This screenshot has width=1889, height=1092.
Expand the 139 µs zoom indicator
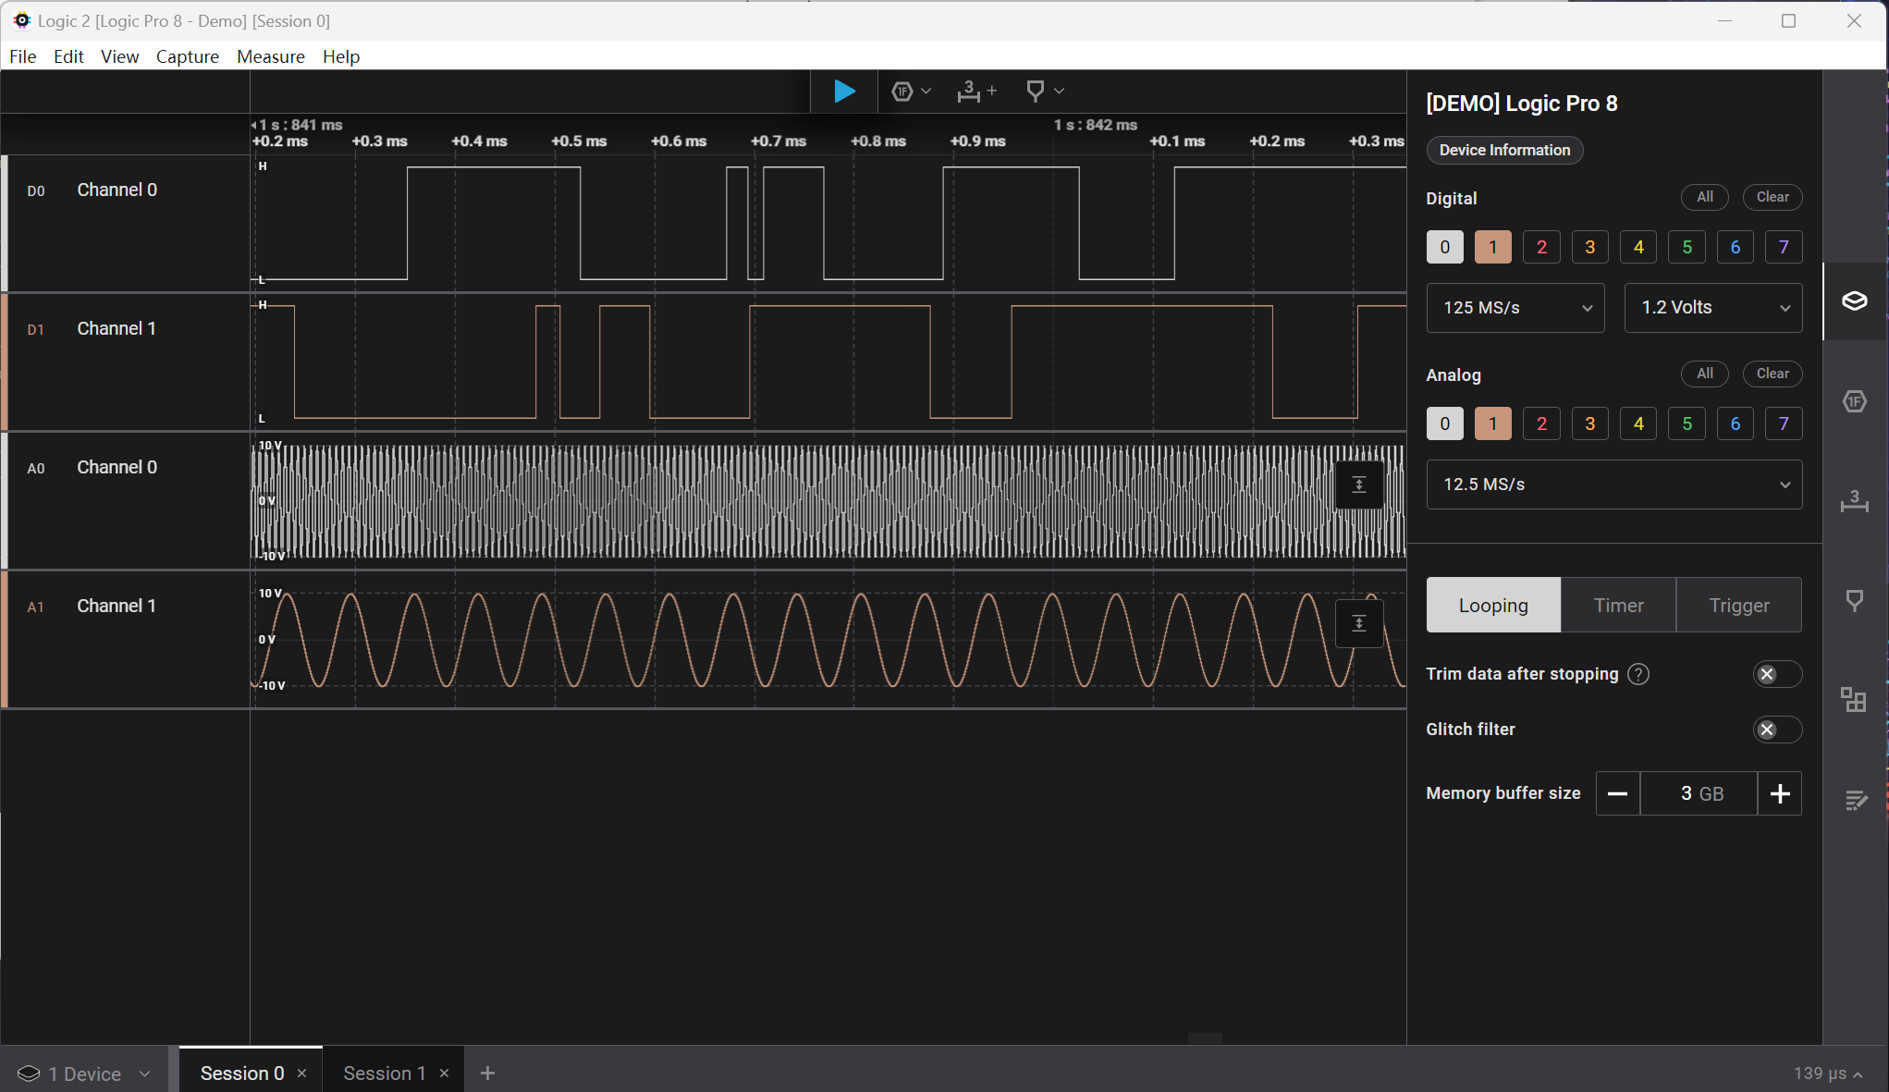coord(1827,1074)
